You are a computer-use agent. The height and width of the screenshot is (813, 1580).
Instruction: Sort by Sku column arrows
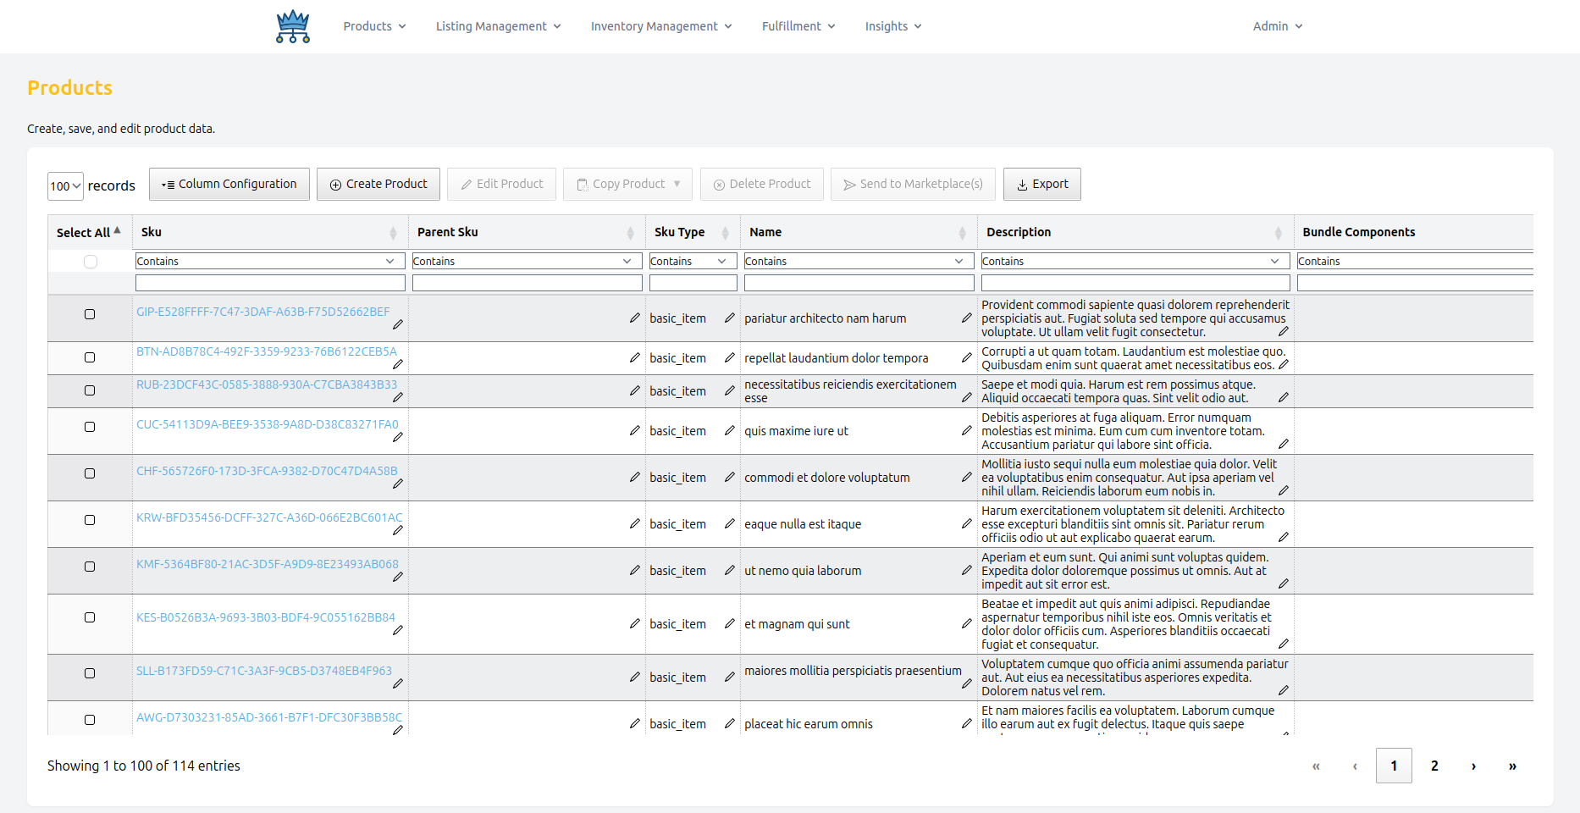pyautogui.click(x=393, y=233)
